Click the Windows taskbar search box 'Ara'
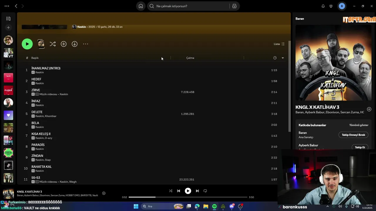This screenshot has height=211, width=376. [162, 206]
